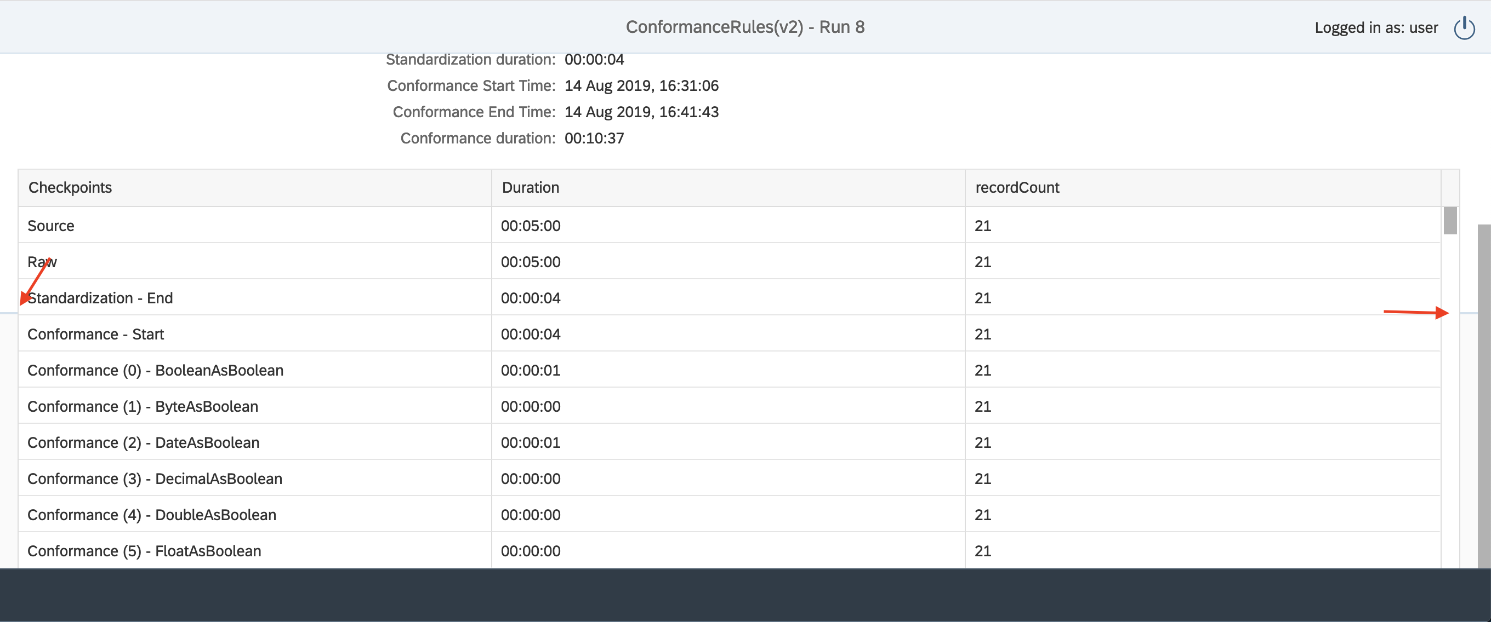Screen dimensions: 1491x622
Task: Click end time '14 Aug 2019, 16:41:43'
Action: click(641, 112)
